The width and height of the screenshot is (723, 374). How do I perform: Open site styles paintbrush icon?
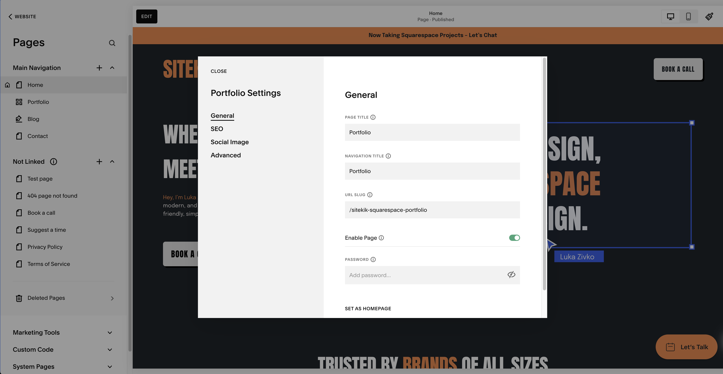pyautogui.click(x=709, y=16)
